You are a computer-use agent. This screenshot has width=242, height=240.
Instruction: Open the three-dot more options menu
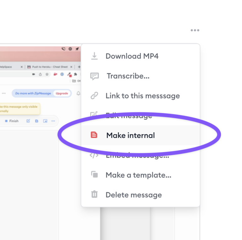[x=195, y=30]
